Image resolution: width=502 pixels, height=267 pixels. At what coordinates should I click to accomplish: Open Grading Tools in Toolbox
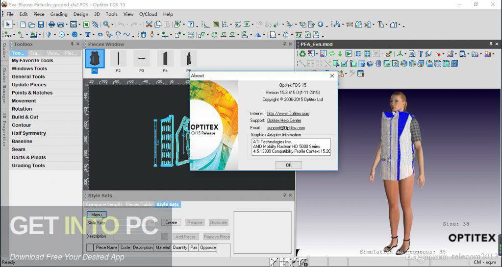tap(28, 165)
